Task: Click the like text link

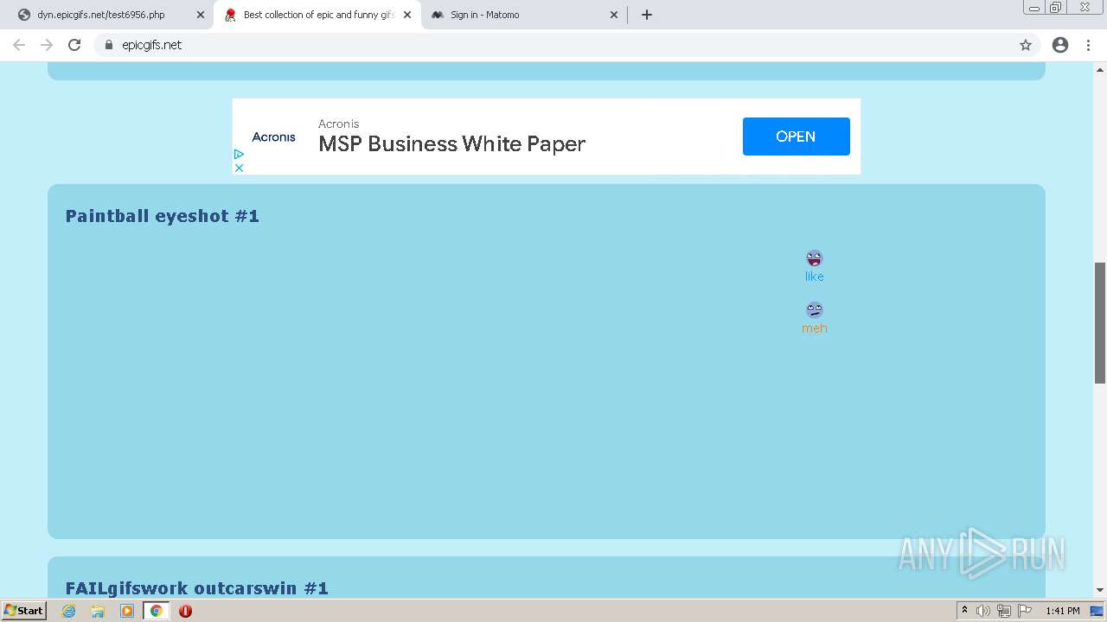Action: click(x=815, y=276)
